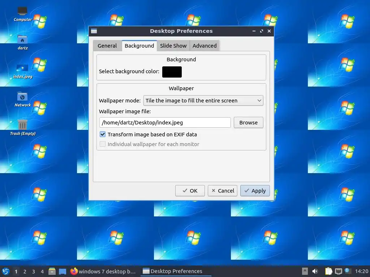Click the Cancel button

222,190
